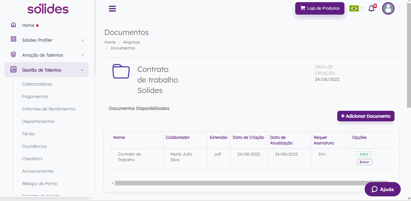The width and height of the screenshot is (411, 201).
Task: Open the user avatar profile menu
Action: (x=388, y=8)
